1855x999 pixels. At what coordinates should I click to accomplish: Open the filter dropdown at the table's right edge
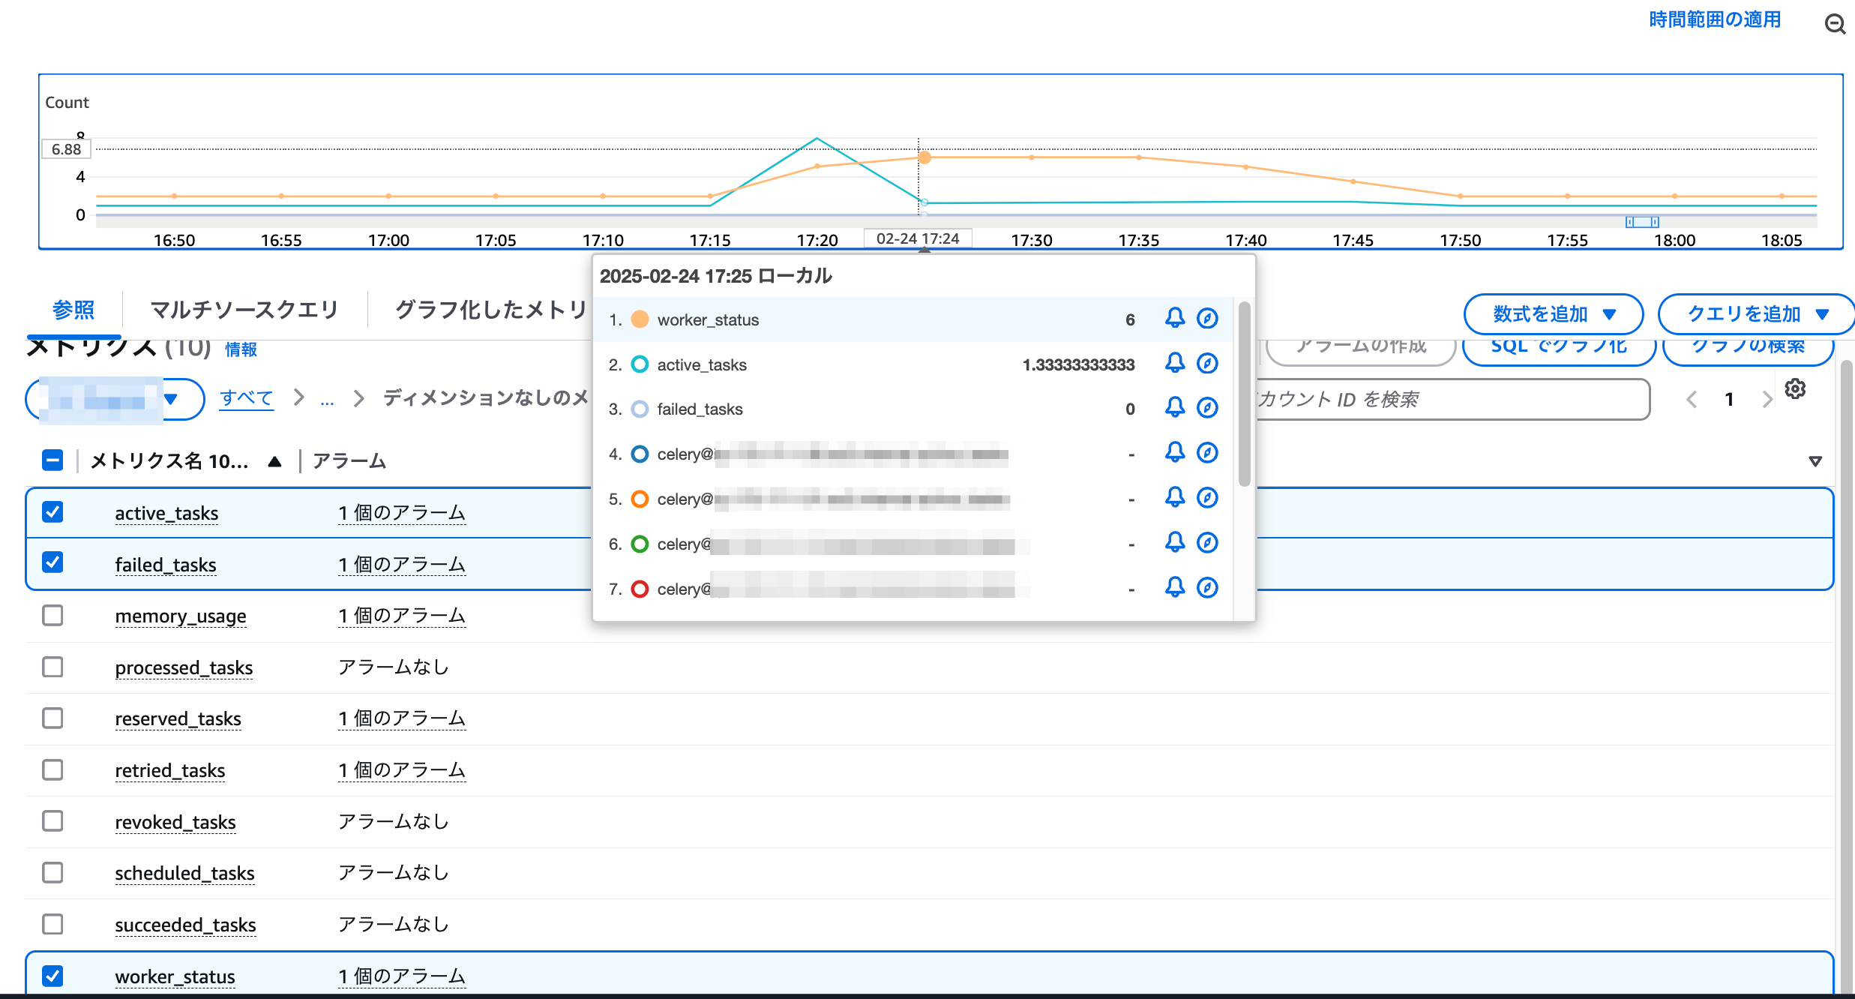click(1814, 460)
